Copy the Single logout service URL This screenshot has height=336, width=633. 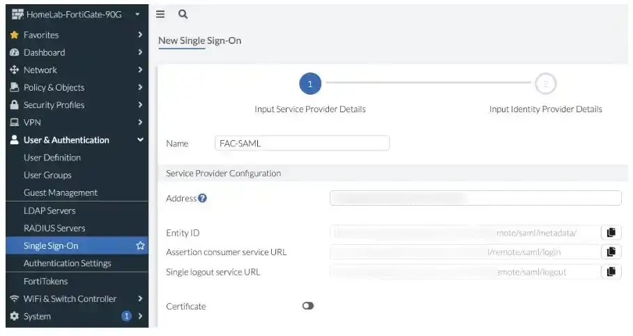pyautogui.click(x=611, y=271)
